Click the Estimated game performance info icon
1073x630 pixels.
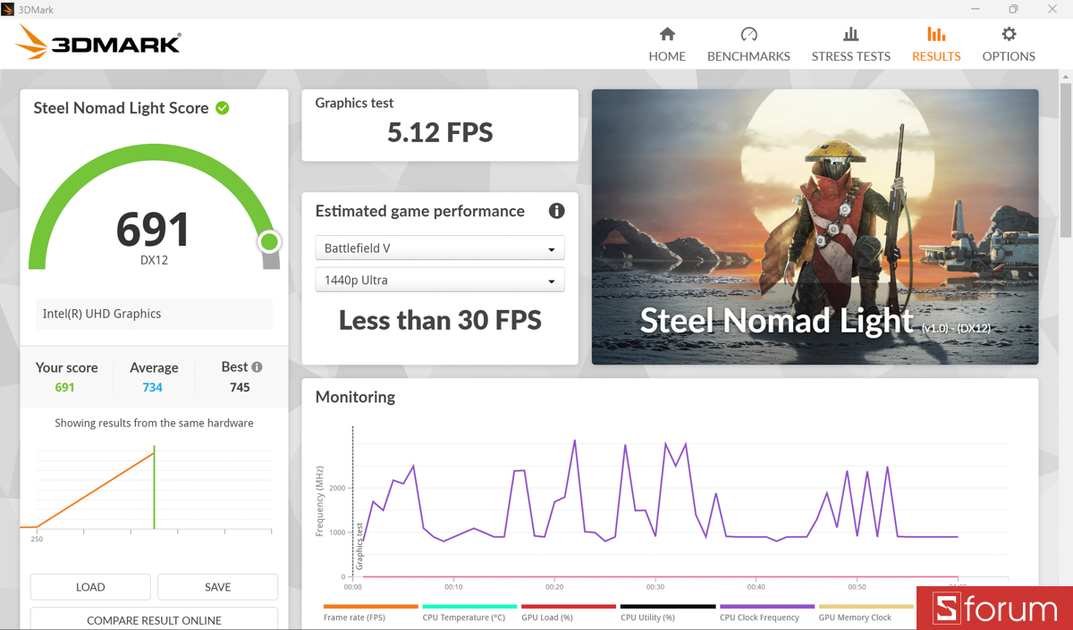tap(556, 211)
